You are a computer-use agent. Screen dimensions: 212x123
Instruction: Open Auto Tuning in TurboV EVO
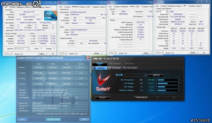coord(130,68)
